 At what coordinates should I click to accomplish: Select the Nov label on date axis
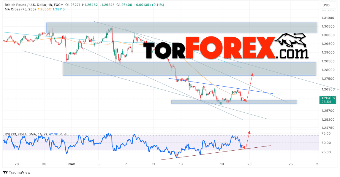71,164
